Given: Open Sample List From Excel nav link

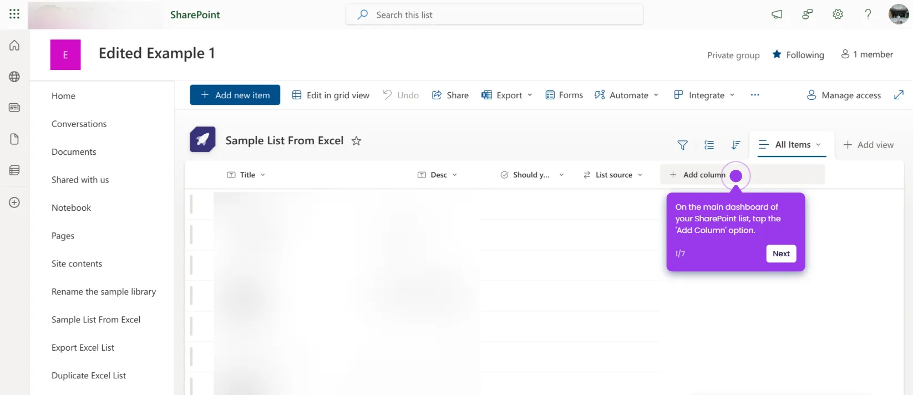Looking at the screenshot, I should pos(96,320).
